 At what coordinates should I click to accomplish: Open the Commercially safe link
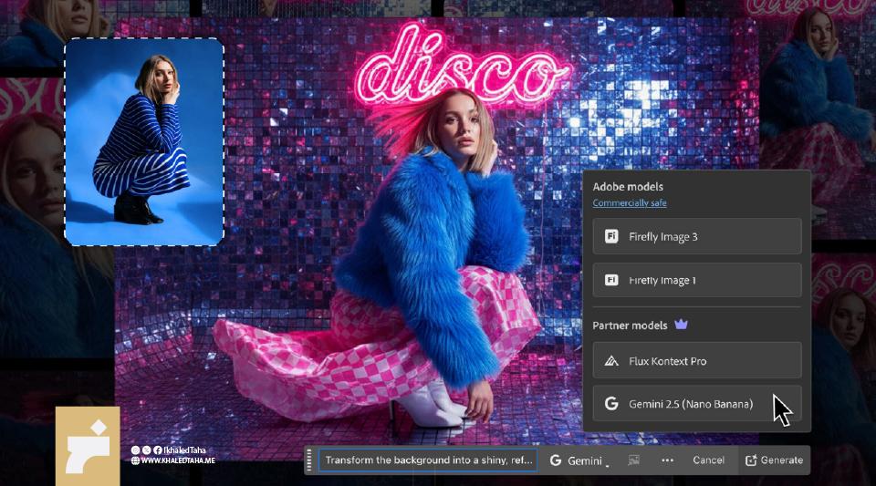[x=629, y=203]
